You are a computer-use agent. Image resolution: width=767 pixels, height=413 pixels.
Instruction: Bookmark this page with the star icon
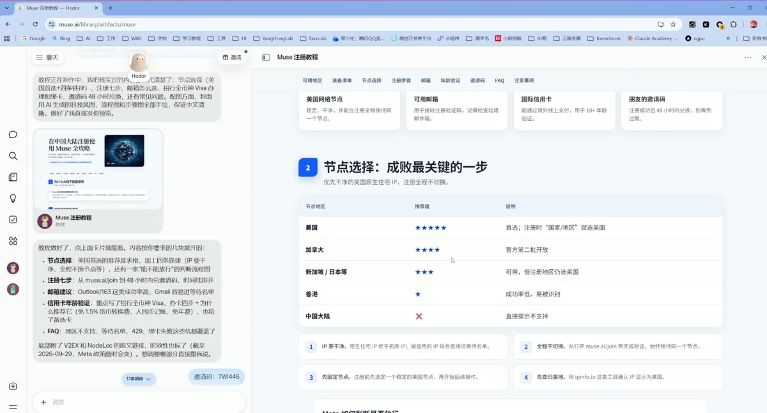click(x=673, y=24)
